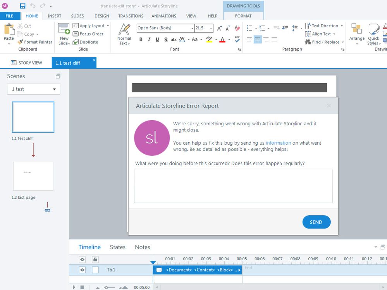This screenshot has height=290, width=387.
Task: Open the font size dropdown
Action: tap(211, 28)
